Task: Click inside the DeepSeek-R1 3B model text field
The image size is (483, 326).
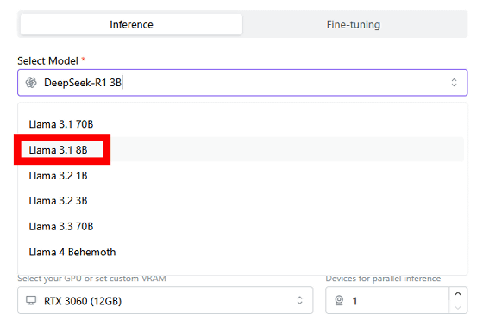Action: pyautogui.click(x=243, y=83)
